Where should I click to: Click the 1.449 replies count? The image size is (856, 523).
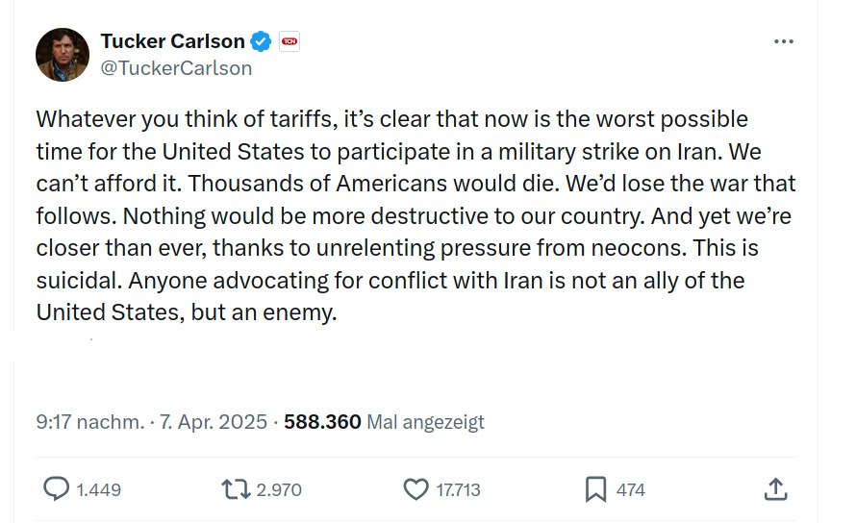[98, 490]
